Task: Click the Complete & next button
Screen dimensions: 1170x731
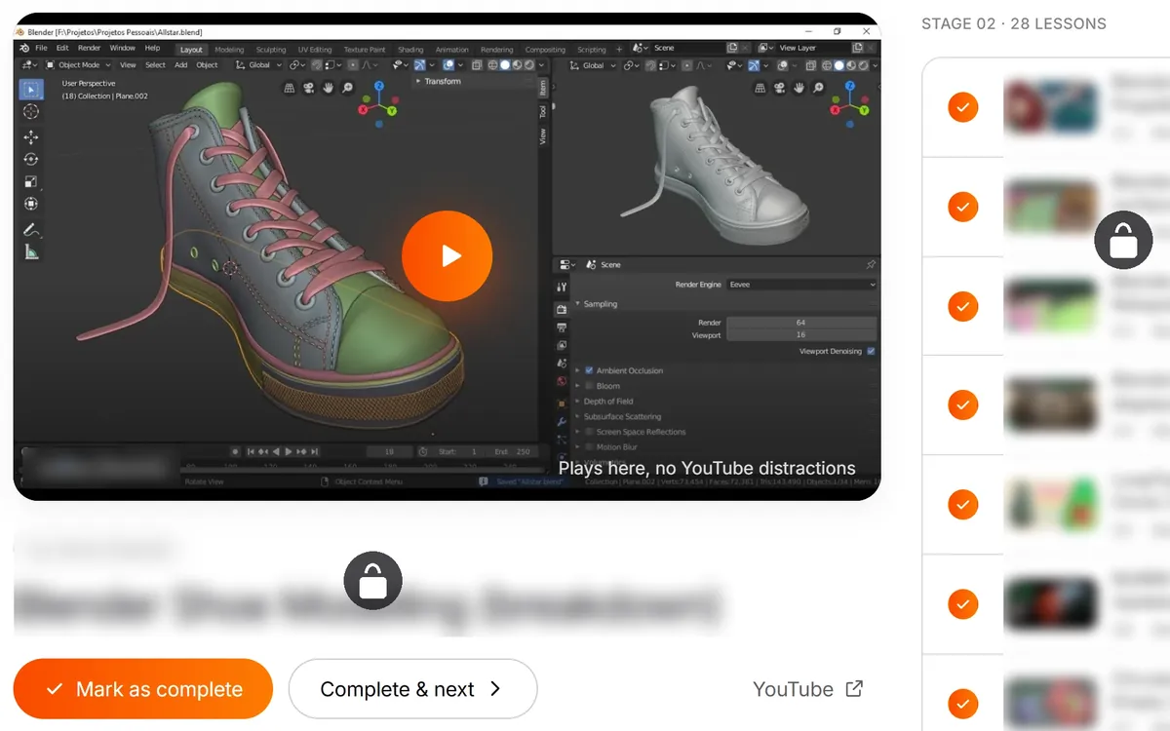Action: [x=412, y=689]
